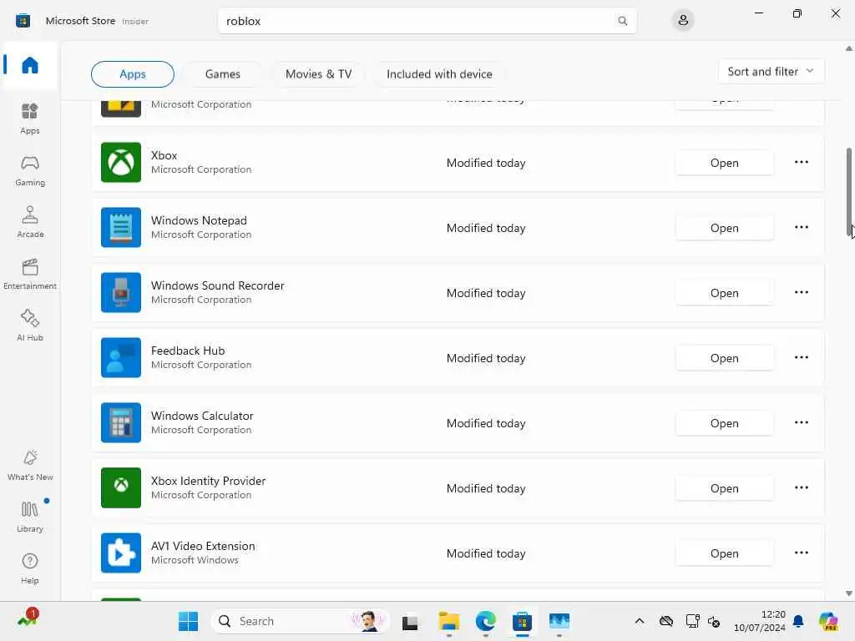855x641 pixels.
Task: Click the Windows Notepad title text
Action: tap(199, 220)
